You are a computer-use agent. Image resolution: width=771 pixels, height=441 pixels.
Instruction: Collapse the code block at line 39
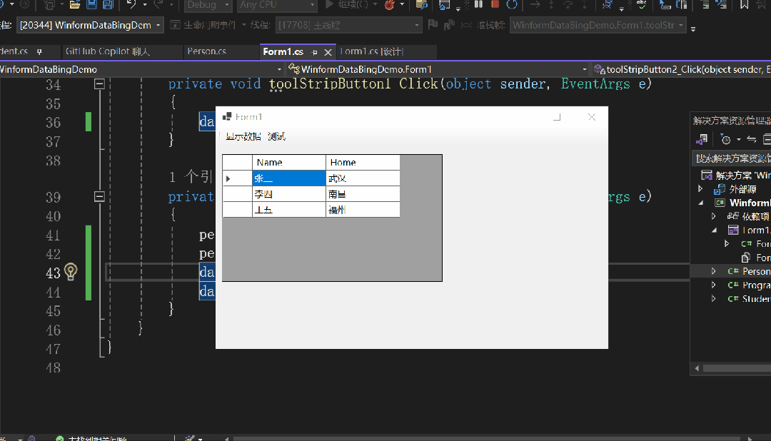[x=99, y=197]
